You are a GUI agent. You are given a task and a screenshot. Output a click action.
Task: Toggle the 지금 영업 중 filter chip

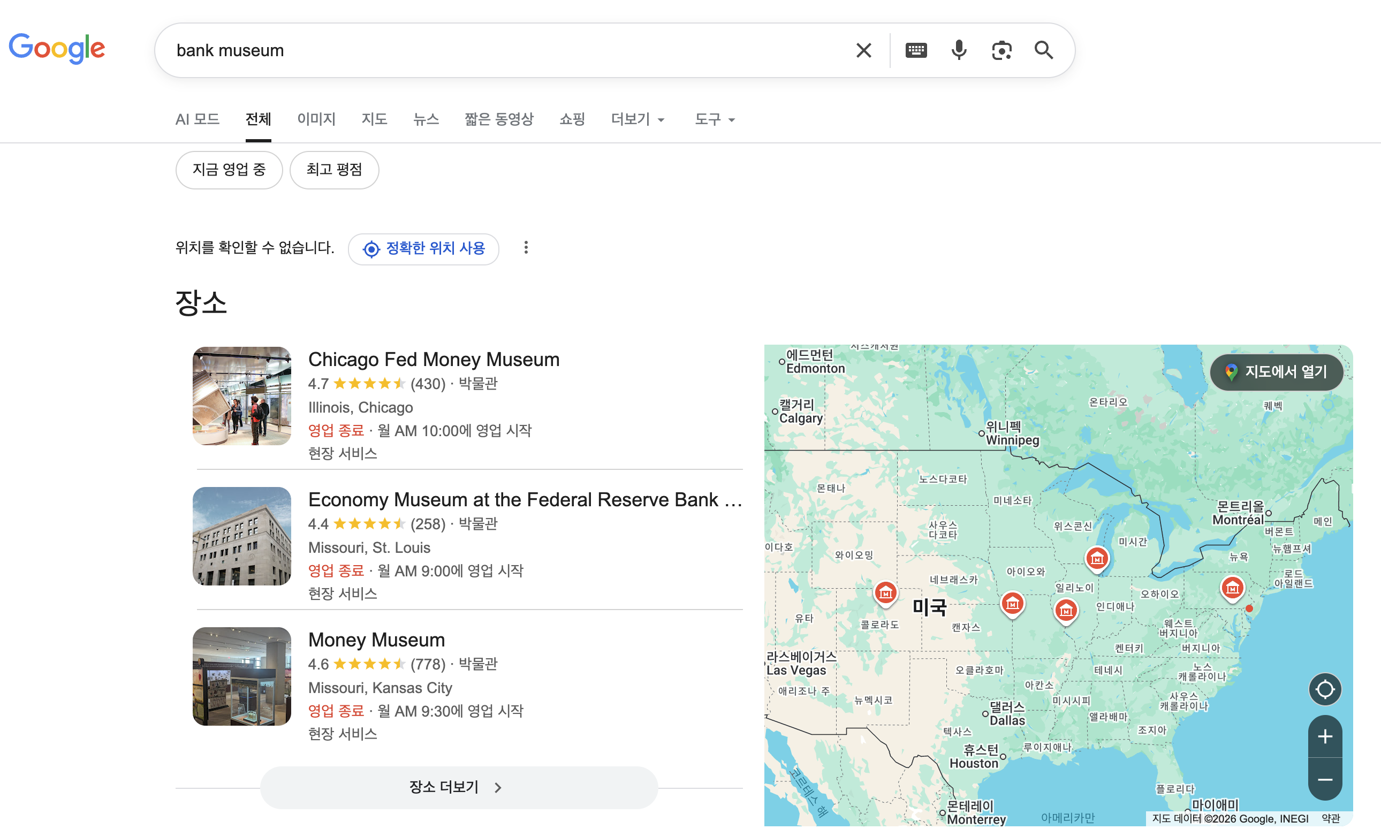(x=229, y=170)
